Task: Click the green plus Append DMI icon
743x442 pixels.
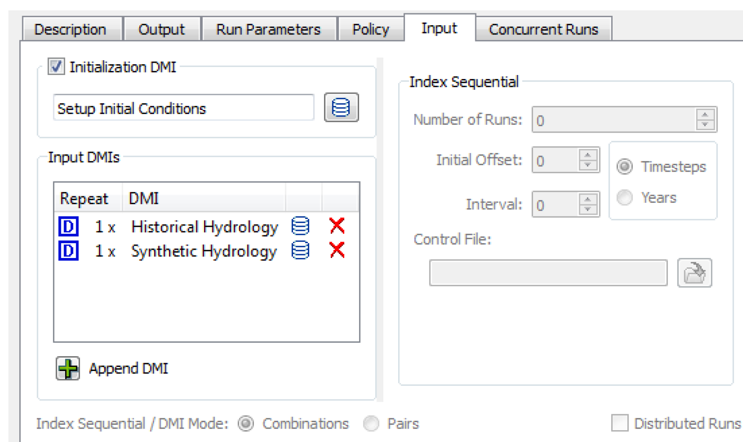Action: coord(68,368)
